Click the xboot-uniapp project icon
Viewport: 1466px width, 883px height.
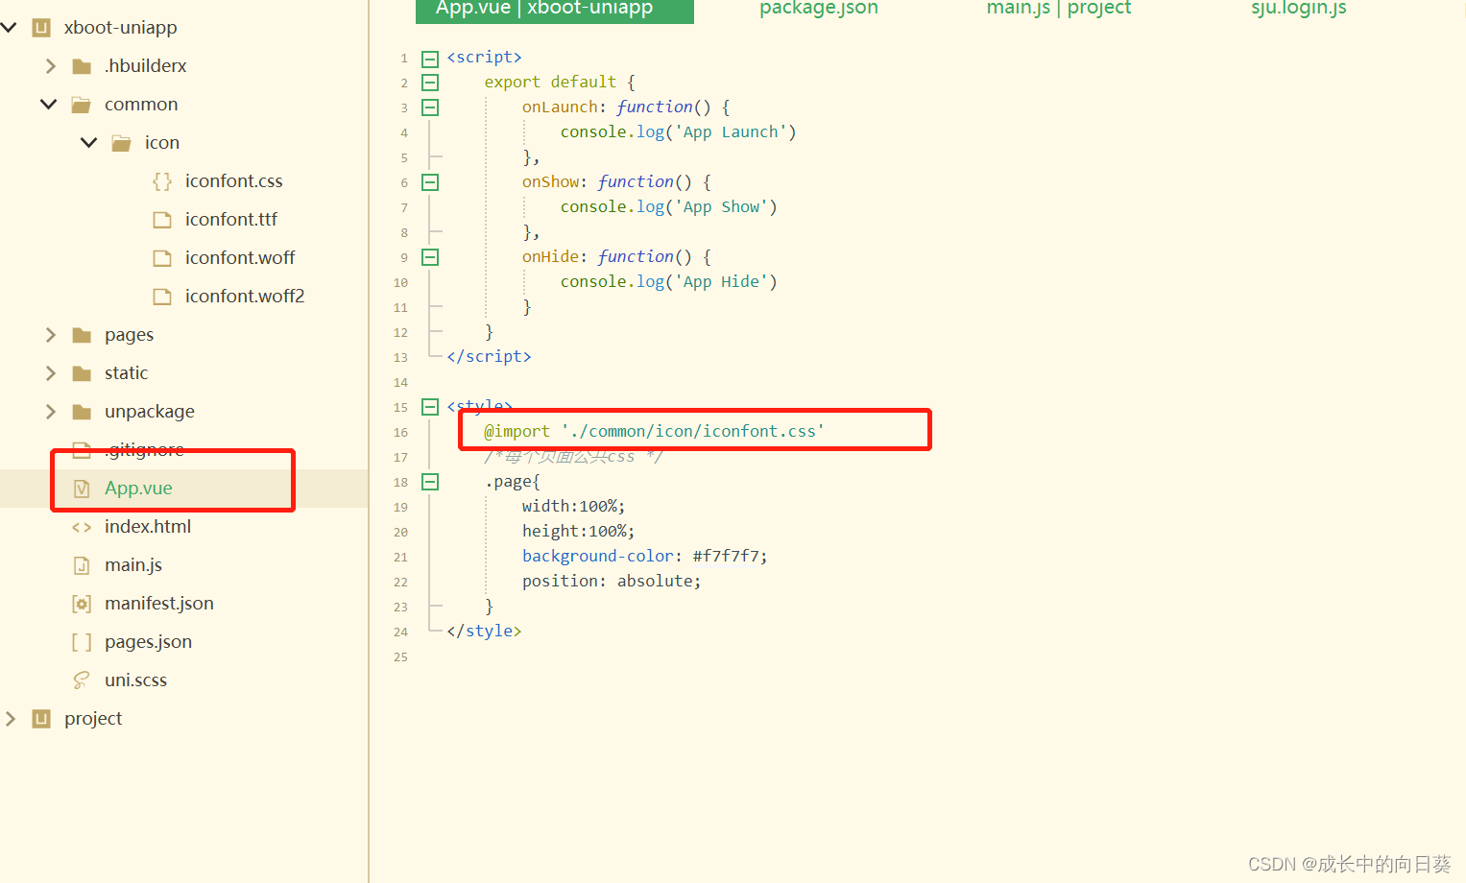(x=41, y=28)
